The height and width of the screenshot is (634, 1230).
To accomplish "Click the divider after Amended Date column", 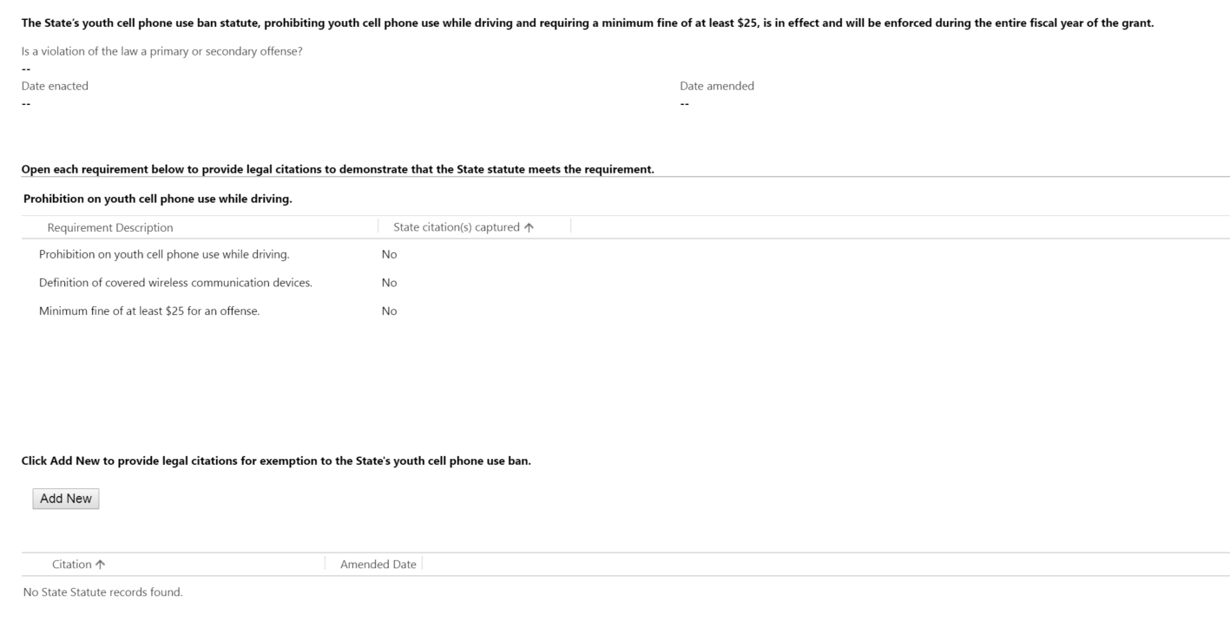I will 422,564.
